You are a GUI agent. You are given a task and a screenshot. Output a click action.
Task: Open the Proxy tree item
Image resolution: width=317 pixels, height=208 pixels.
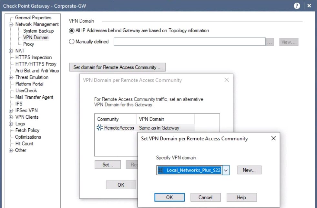[28, 44]
